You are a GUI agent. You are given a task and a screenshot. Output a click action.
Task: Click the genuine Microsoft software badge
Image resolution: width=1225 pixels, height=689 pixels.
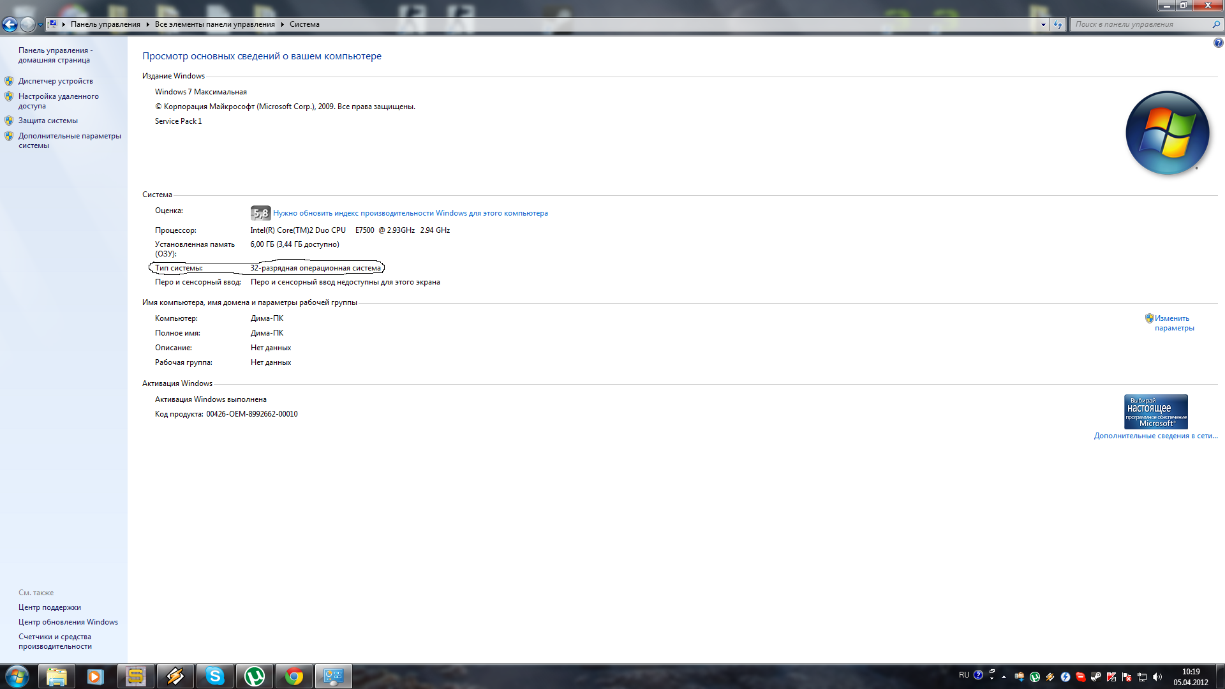pos(1155,411)
